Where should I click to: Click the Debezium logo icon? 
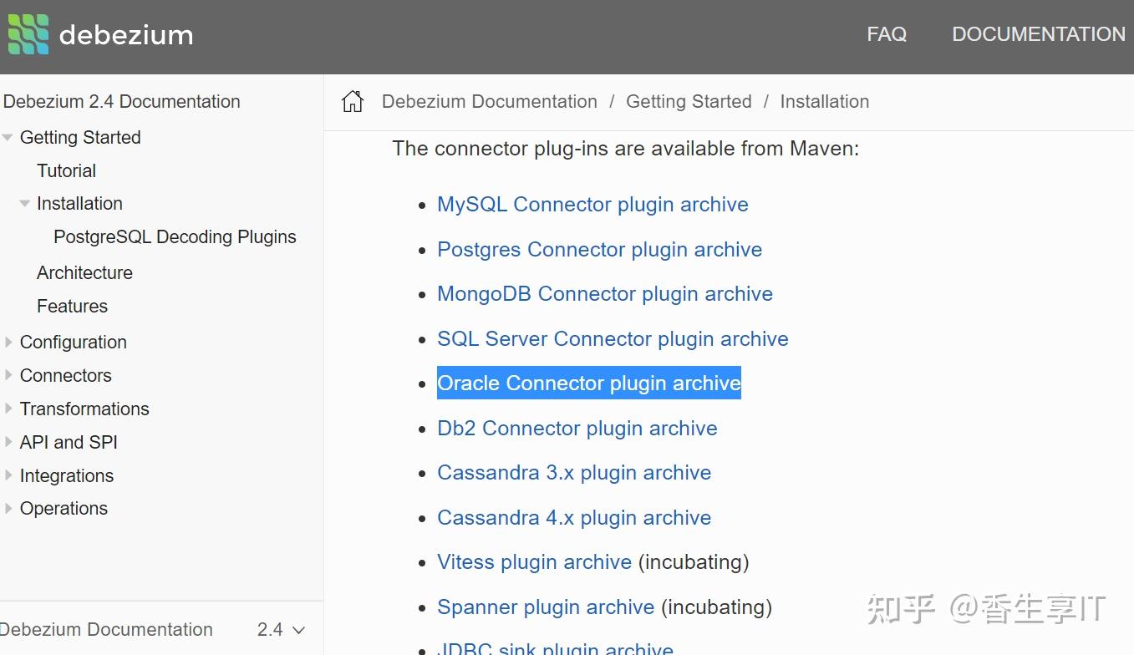coord(28,34)
